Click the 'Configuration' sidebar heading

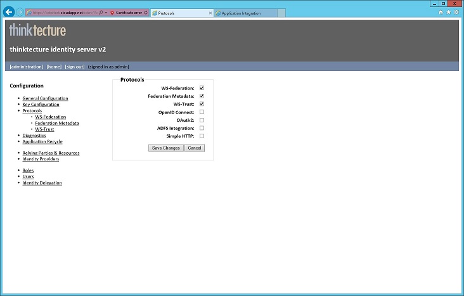[27, 86]
